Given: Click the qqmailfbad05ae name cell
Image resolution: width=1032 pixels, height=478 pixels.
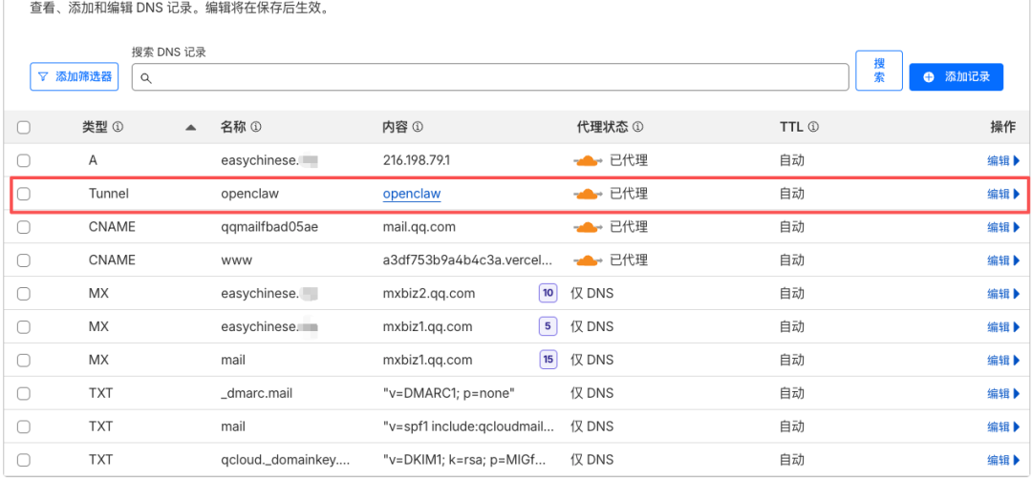Looking at the screenshot, I should [269, 227].
